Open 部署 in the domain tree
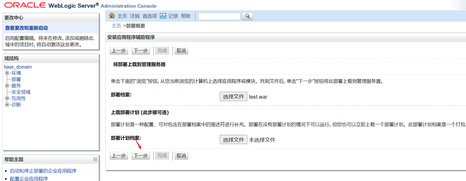This screenshot has height=181, width=466. coord(16,79)
